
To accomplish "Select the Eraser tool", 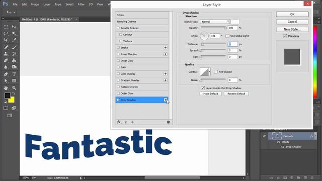I will pos(6,60).
